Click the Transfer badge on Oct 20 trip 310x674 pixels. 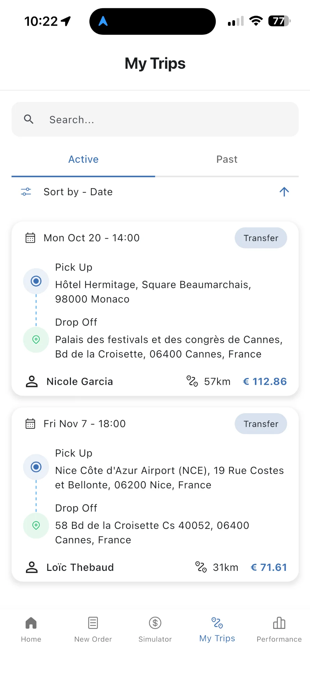pos(261,238)
